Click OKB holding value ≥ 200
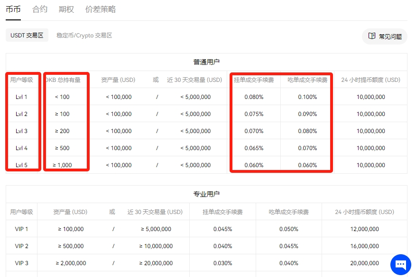The height and width of the screenshot is (277, 416). 62,131
